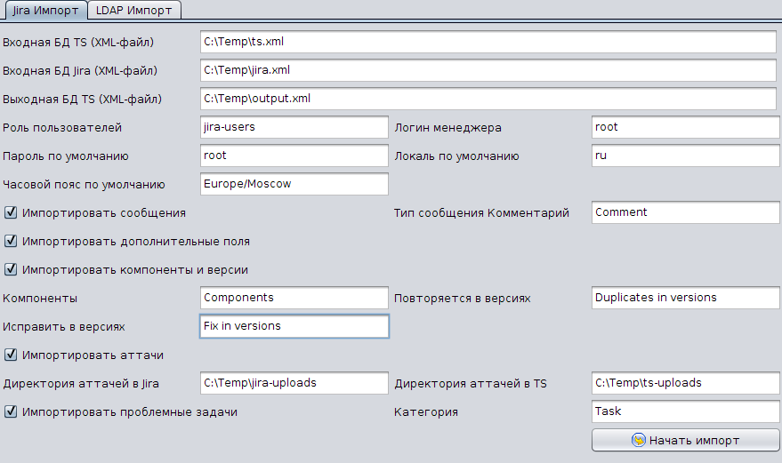Toggle Импортировать сообщения checkbox

click(x=11, y=212)
